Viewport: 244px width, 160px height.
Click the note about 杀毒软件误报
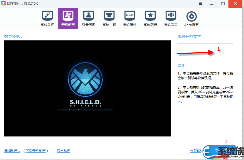click(205, 76)
